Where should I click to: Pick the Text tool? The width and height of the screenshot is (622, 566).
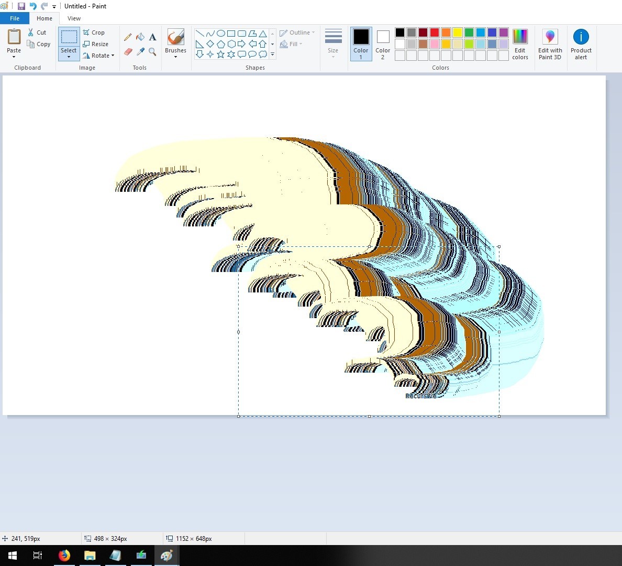152,37
